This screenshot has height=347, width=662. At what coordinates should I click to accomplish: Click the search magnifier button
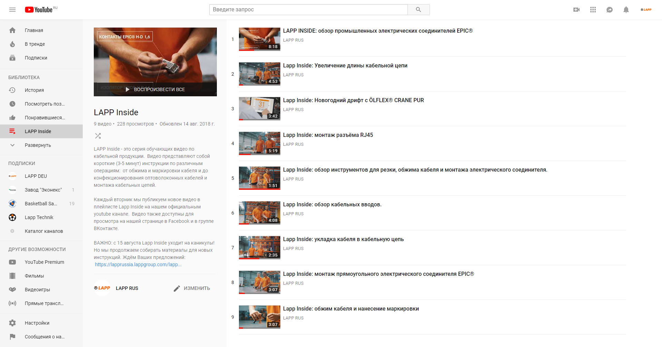coord(419,10)
